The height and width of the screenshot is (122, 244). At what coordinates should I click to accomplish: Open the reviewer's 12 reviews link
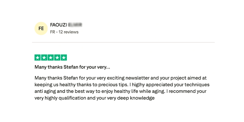pyautogui.click(x=69, y=32)
